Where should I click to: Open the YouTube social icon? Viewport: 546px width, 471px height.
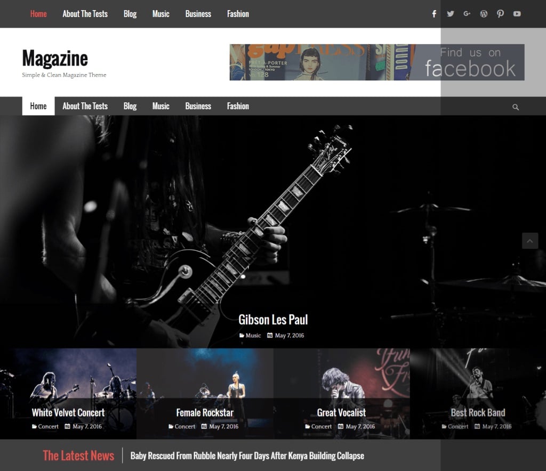click(517, 14)
